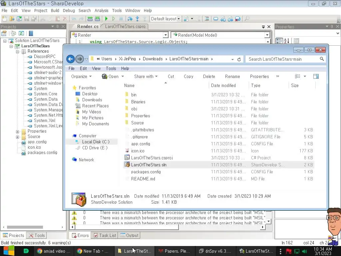Image resolution: width=341 pixels, height=256 pixels.
Task: Click the Delete button in Explorer toolbar
Action: [209, 76]
